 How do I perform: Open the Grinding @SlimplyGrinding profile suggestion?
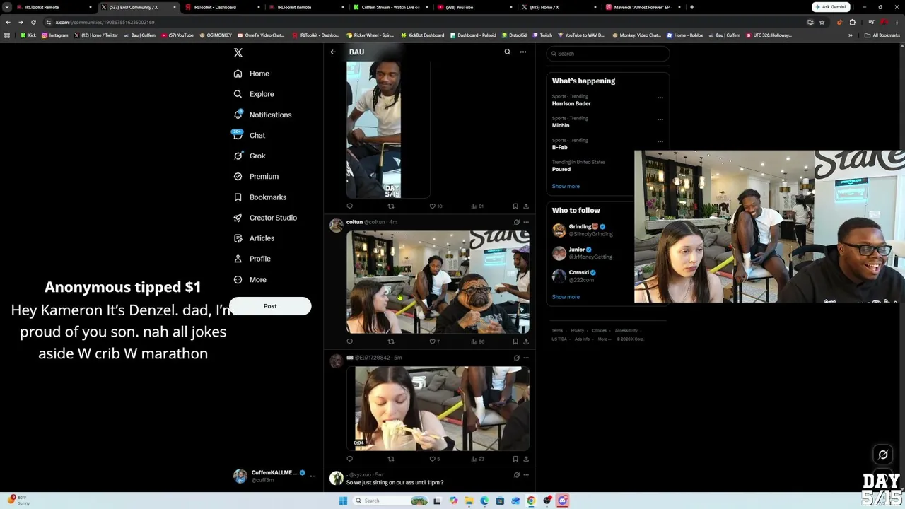coord(590,230)
